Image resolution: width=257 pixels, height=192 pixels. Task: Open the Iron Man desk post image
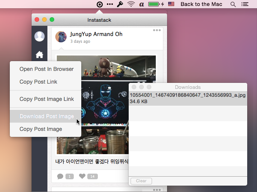[x=106, y=105]
